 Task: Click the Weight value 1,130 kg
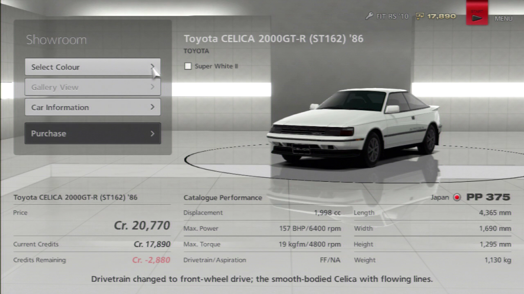coord(497,260)
